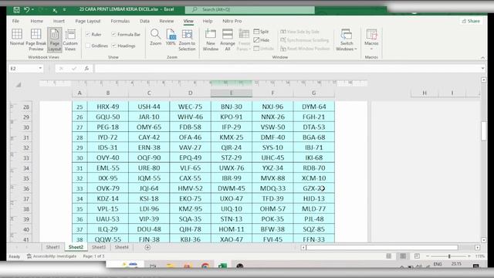Click the Search box in title bar

tap(250, 10)
